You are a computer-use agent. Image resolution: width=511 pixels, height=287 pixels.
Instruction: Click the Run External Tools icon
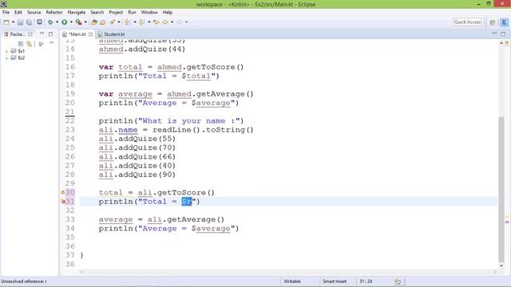pos(78,22)
